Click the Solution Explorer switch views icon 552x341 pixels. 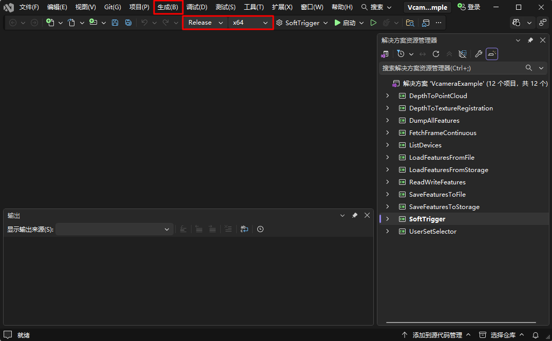coord(385,54)
